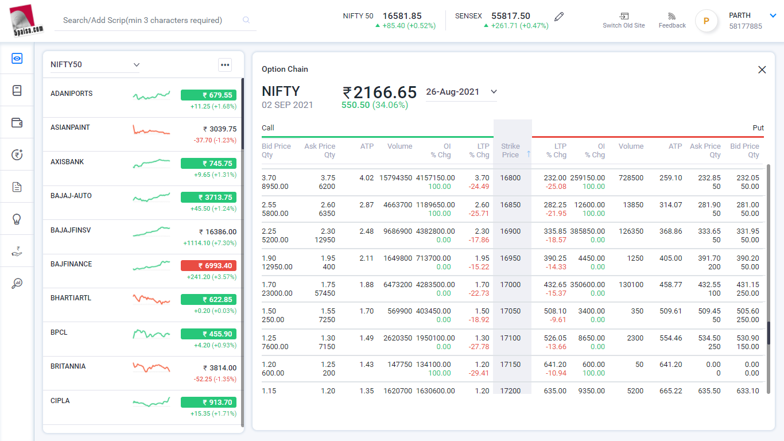Select BAJAJFINSV in the watchlist
The width and height of the screenshot is (784, 441).
tap(71, 230)
